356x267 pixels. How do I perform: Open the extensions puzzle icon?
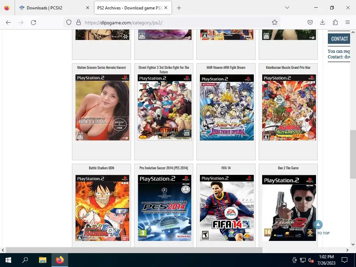(335, 22)
